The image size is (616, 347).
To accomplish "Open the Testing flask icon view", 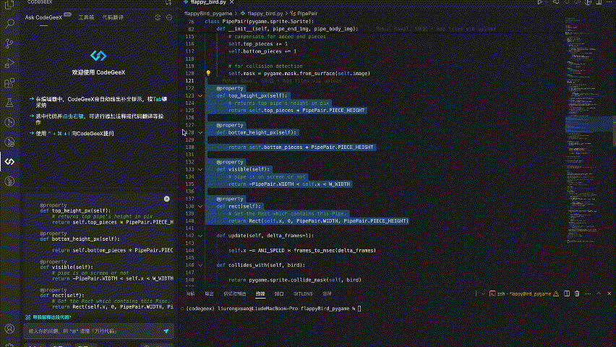I will [10, 103].
